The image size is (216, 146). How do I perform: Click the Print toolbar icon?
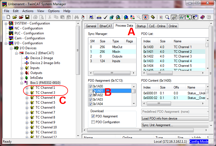(35, 17)
